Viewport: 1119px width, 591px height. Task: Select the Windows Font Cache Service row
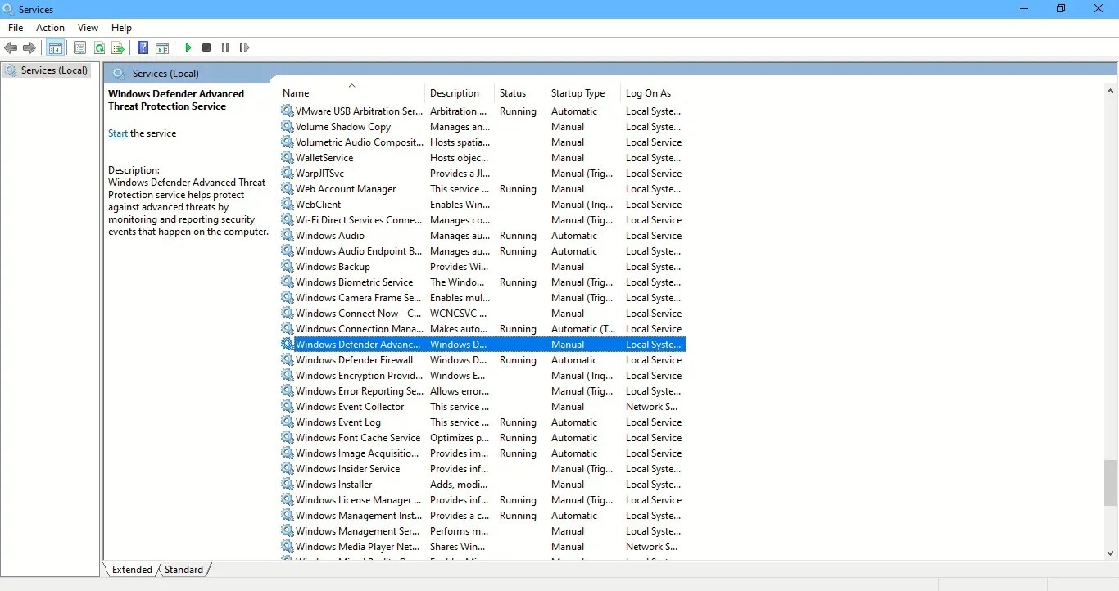[483, 437]
